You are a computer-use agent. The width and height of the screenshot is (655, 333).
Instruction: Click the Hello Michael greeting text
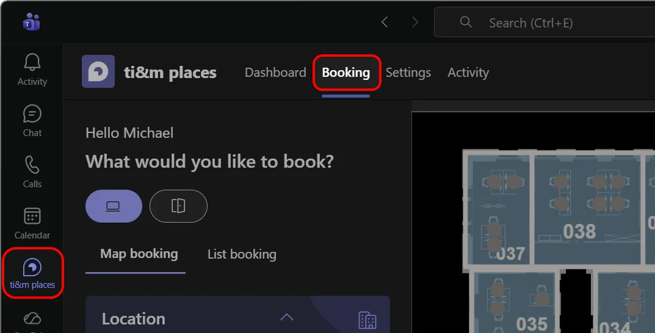tap(129, 133)
